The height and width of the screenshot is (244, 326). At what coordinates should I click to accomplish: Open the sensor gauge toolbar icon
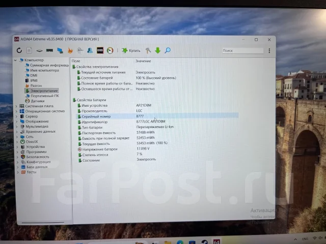point(110,50)
